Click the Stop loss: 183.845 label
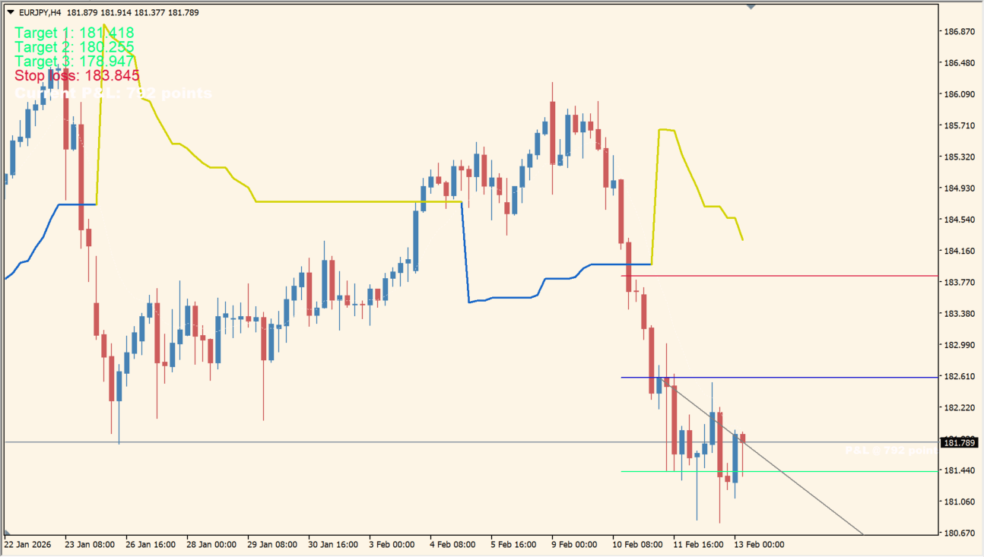The image size is (984, 557). (75, 75)
